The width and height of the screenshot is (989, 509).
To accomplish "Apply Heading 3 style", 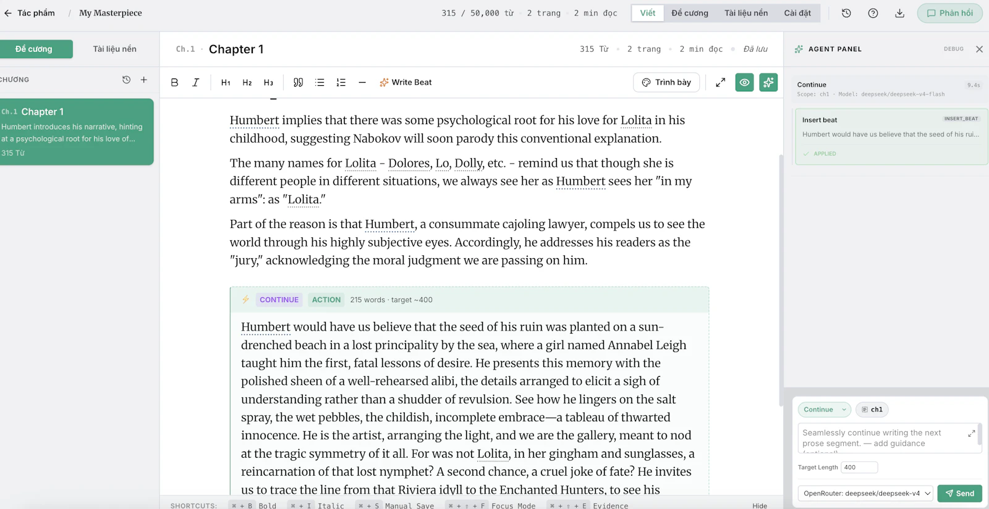I will (x=268, y=82).
